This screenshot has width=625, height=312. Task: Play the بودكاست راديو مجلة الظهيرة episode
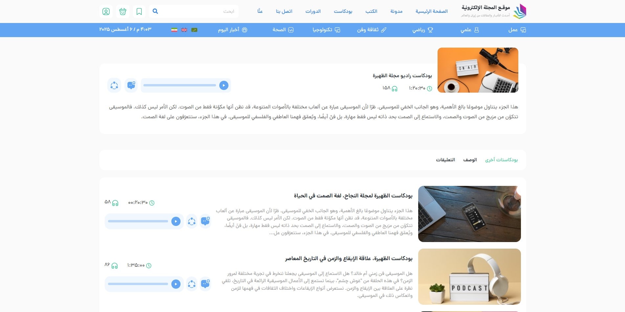click(x=224, y=85)
